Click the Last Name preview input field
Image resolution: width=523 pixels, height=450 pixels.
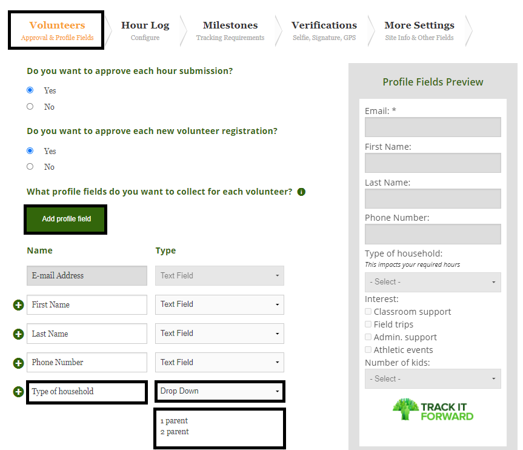433,199
